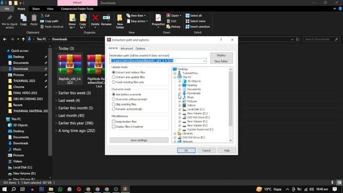Open Compressed Folder Tools tab

coord(77,9)
